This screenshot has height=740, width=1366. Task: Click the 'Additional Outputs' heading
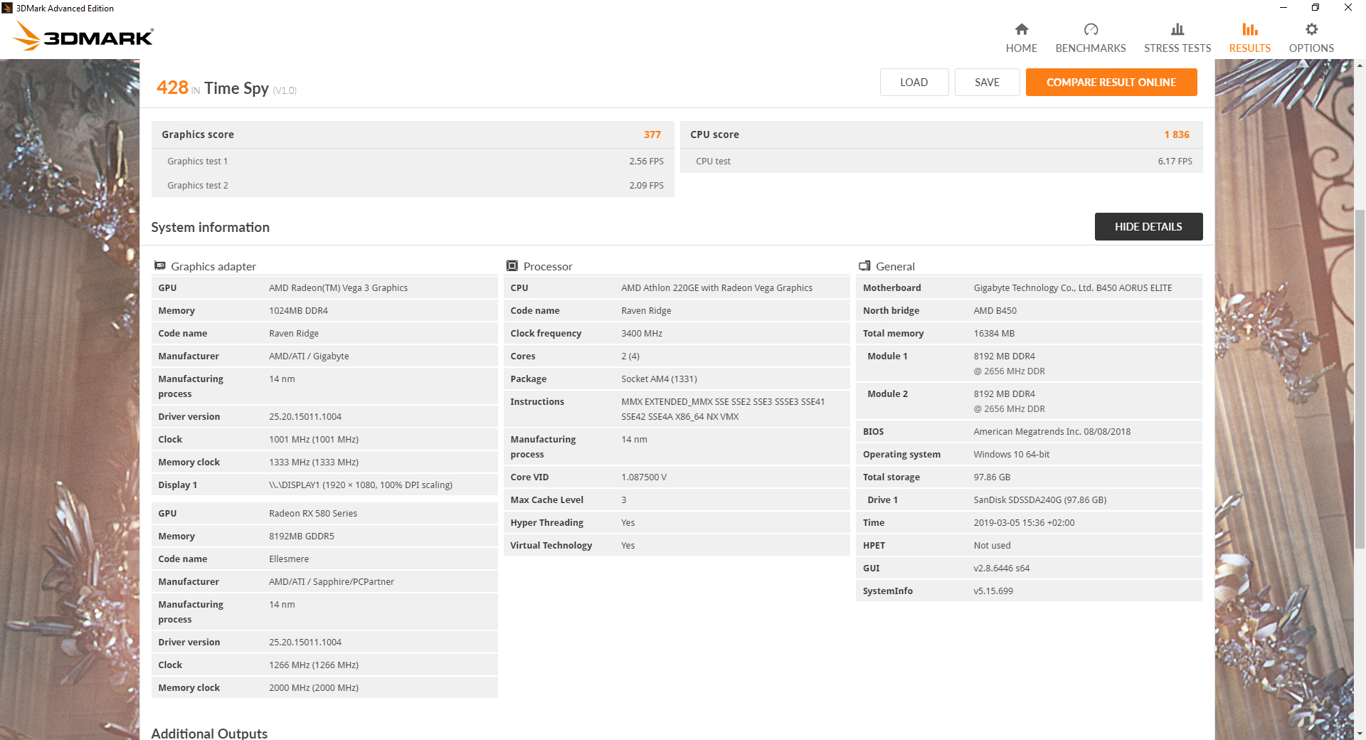[209, 733]
